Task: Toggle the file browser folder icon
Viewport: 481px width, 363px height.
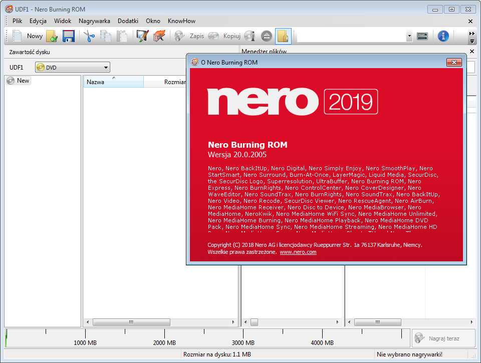Action: click(283, 36)
